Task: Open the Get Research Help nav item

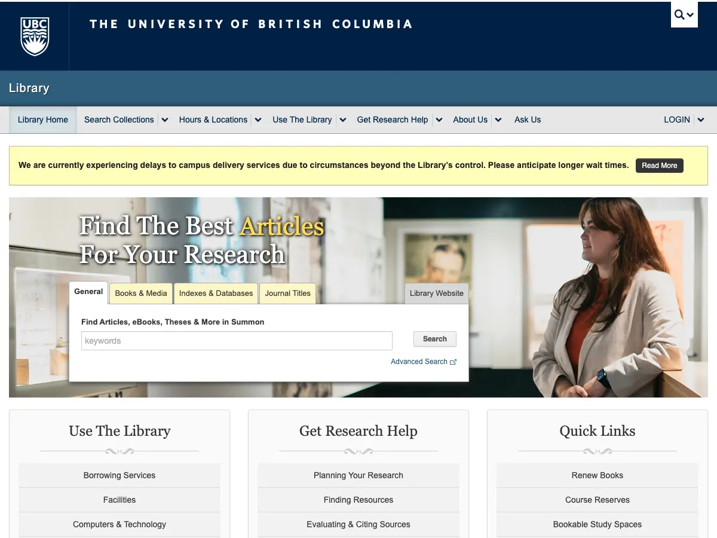Action: pyautogui.click(x=393, y=120)
